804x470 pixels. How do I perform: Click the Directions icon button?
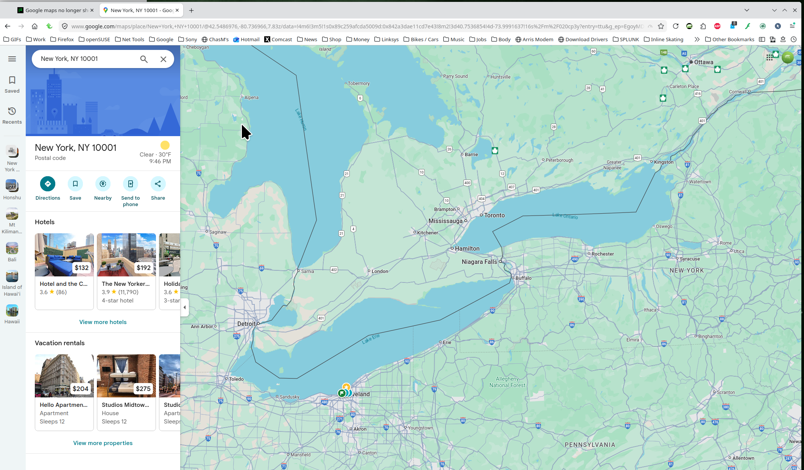pyautogui.click(x=48, y=184)
